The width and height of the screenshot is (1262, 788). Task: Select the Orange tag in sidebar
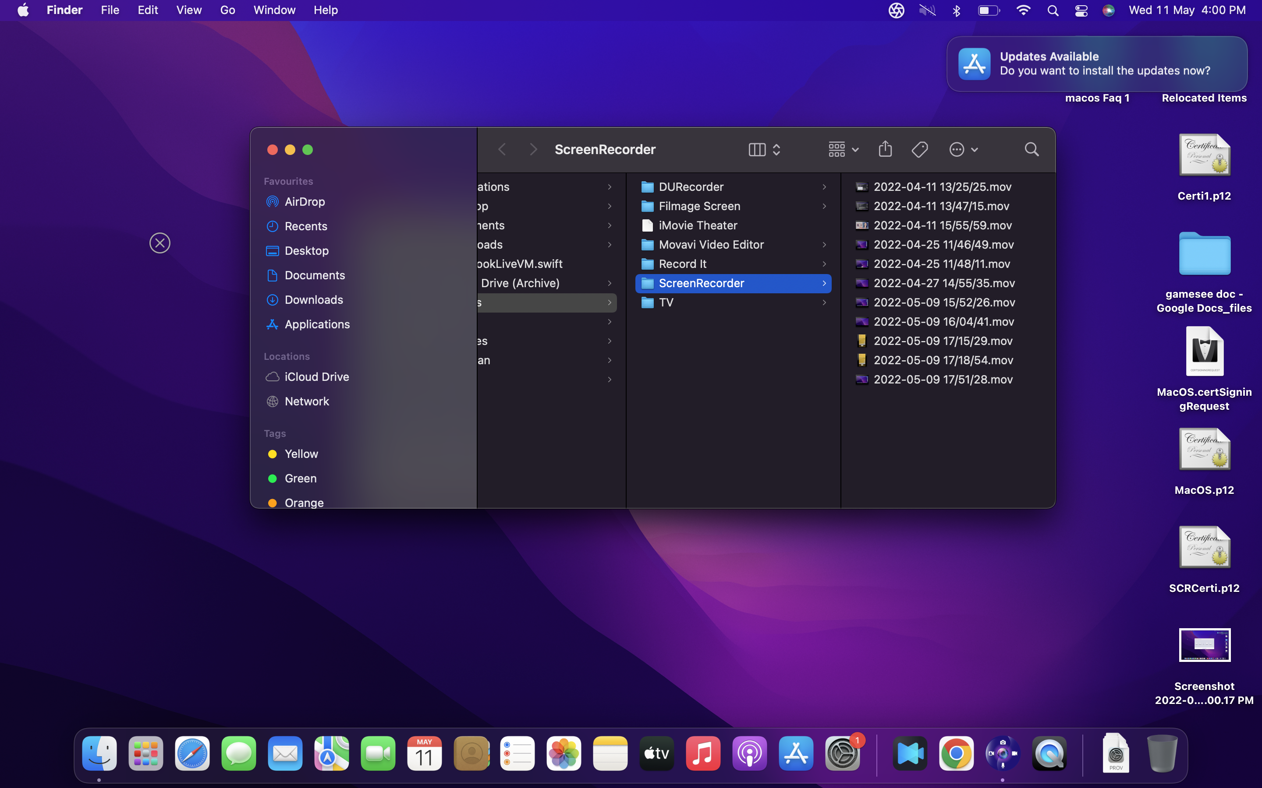[304, 501]
